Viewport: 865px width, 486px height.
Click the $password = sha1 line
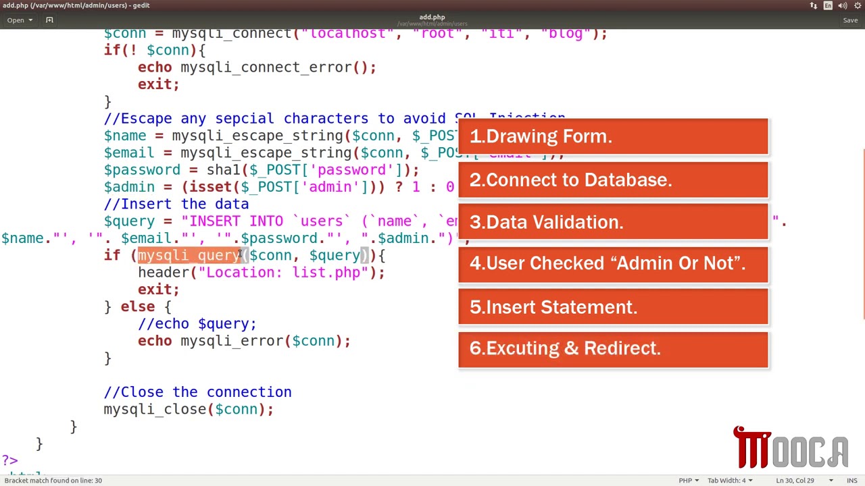coord(261,169)
